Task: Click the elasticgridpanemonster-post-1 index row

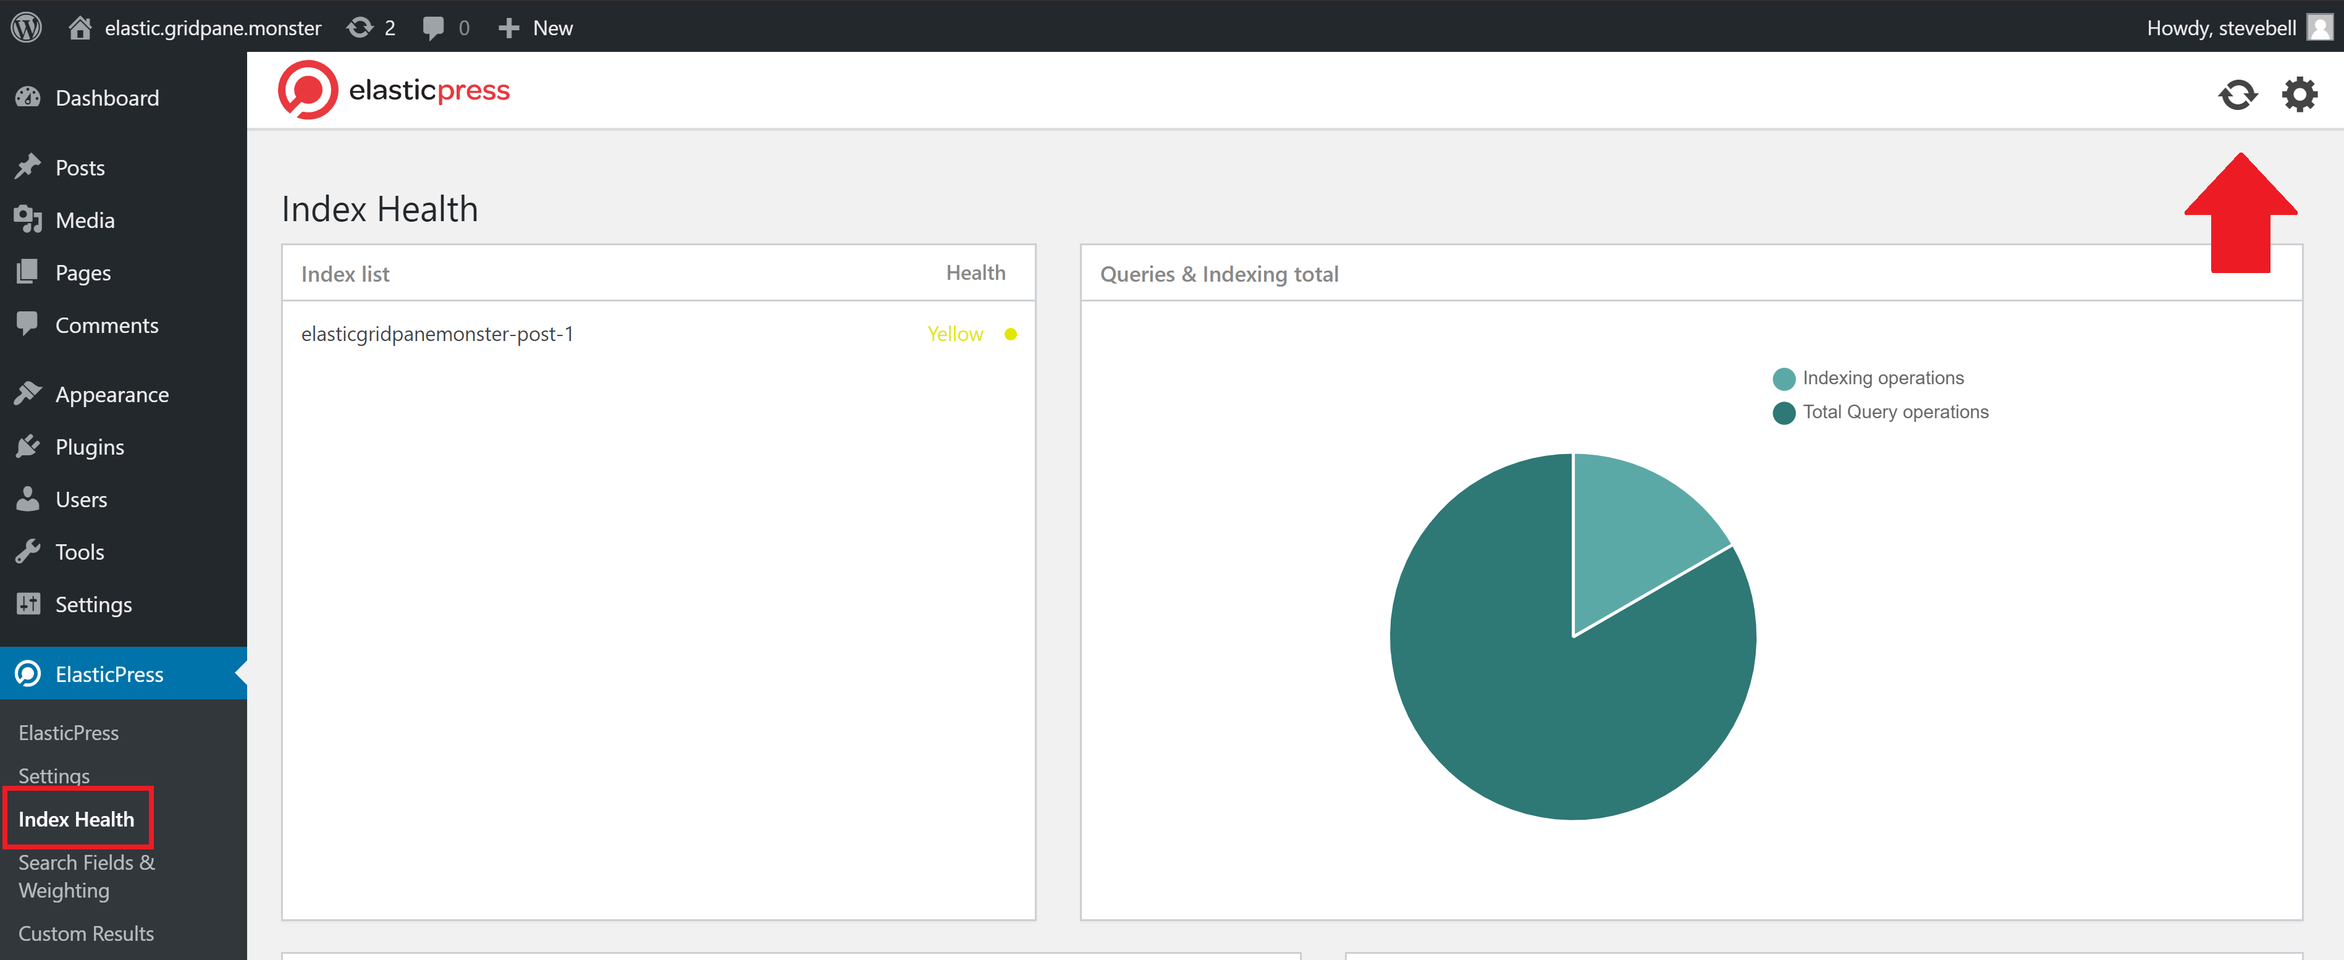Action: pyautogui.click(x=658, y=334)
